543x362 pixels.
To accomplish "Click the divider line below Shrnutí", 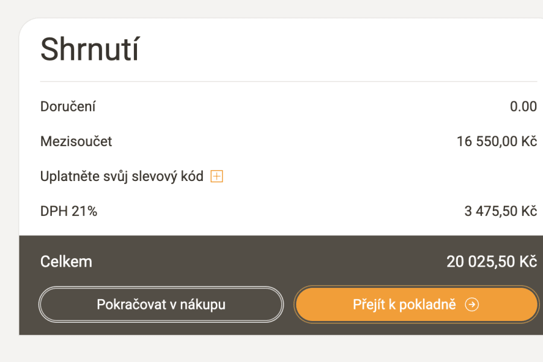I will [288, 81].
